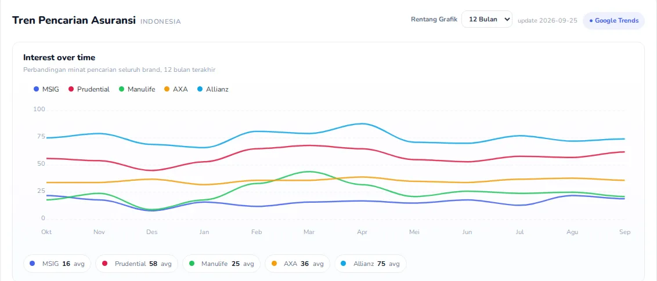Select the Manulife 25 avg chip
Viewport: 657px width, 281px height.
(x=221, y=264)
